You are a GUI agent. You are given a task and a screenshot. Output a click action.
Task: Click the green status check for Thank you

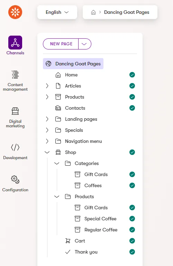pos(132,252)
